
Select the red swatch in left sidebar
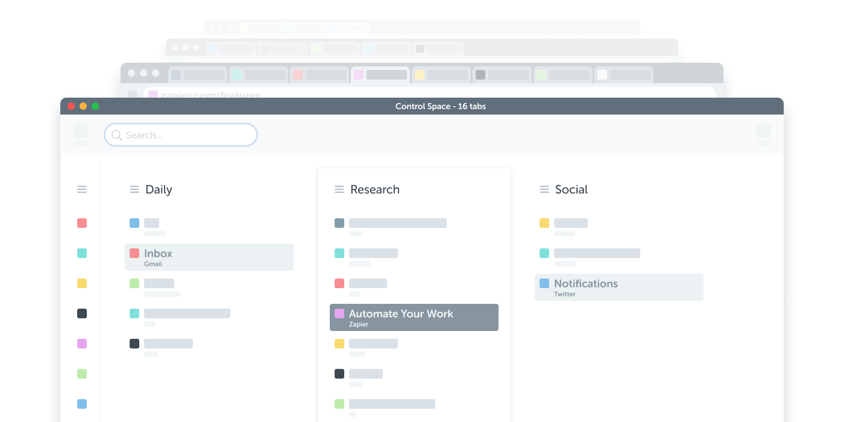(x=82, y=223)
